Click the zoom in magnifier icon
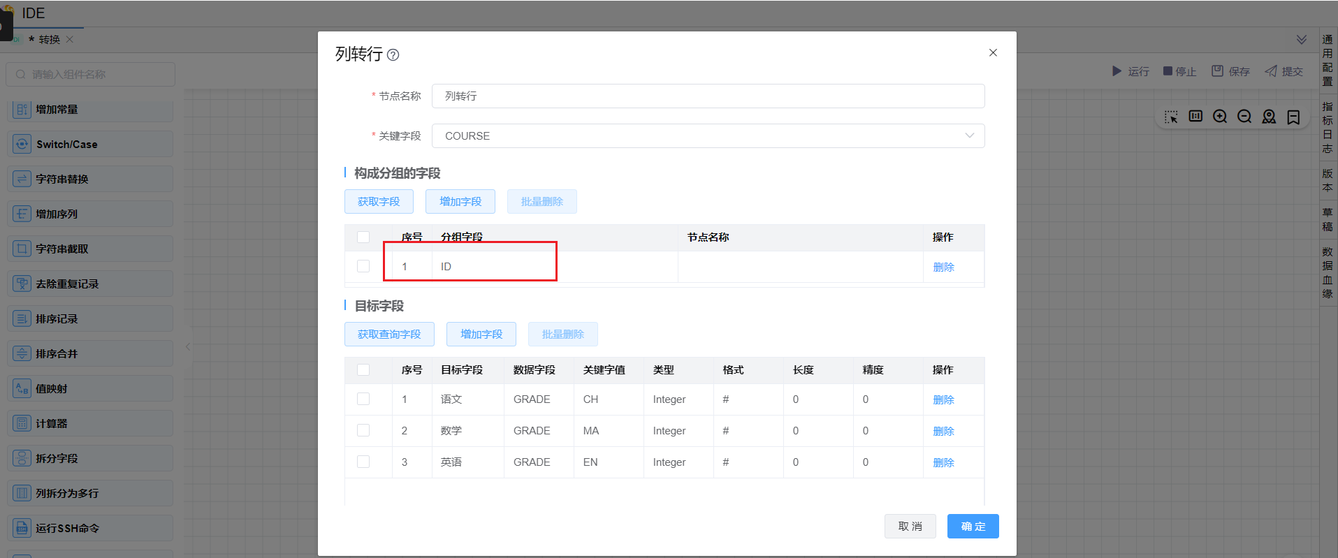Screen dimensions: 1338x558 click(1220, 117)
